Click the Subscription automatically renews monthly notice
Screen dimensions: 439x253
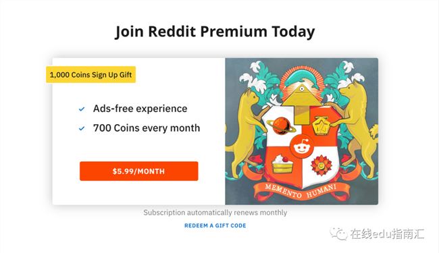tap(215, 213)
